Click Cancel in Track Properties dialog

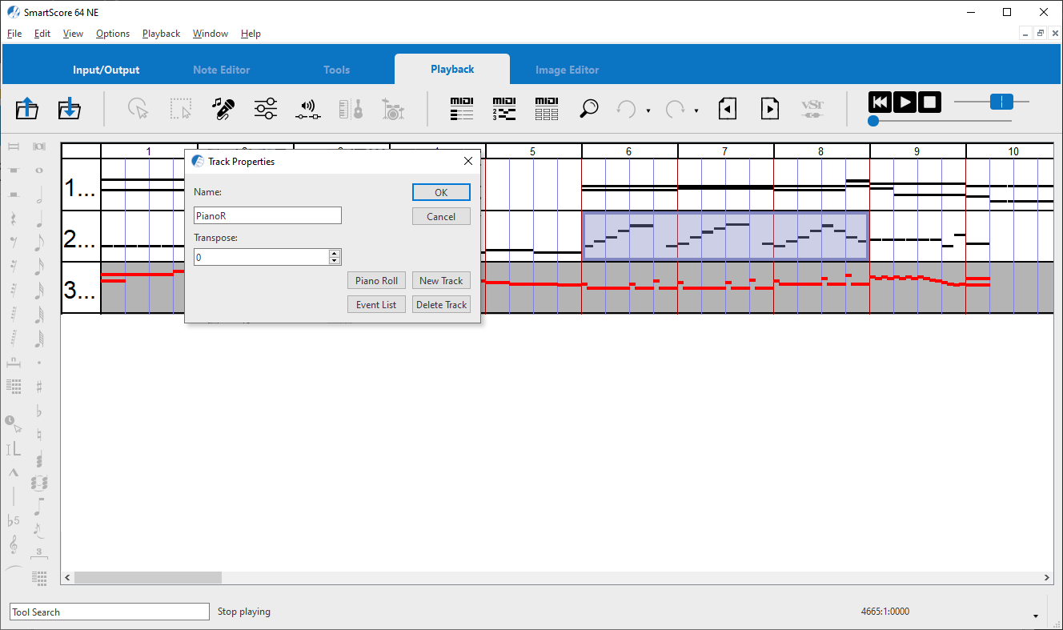point(441,216)
